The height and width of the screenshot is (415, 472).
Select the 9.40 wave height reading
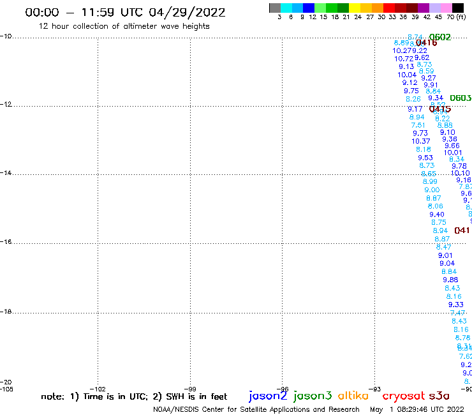(437, 215)
